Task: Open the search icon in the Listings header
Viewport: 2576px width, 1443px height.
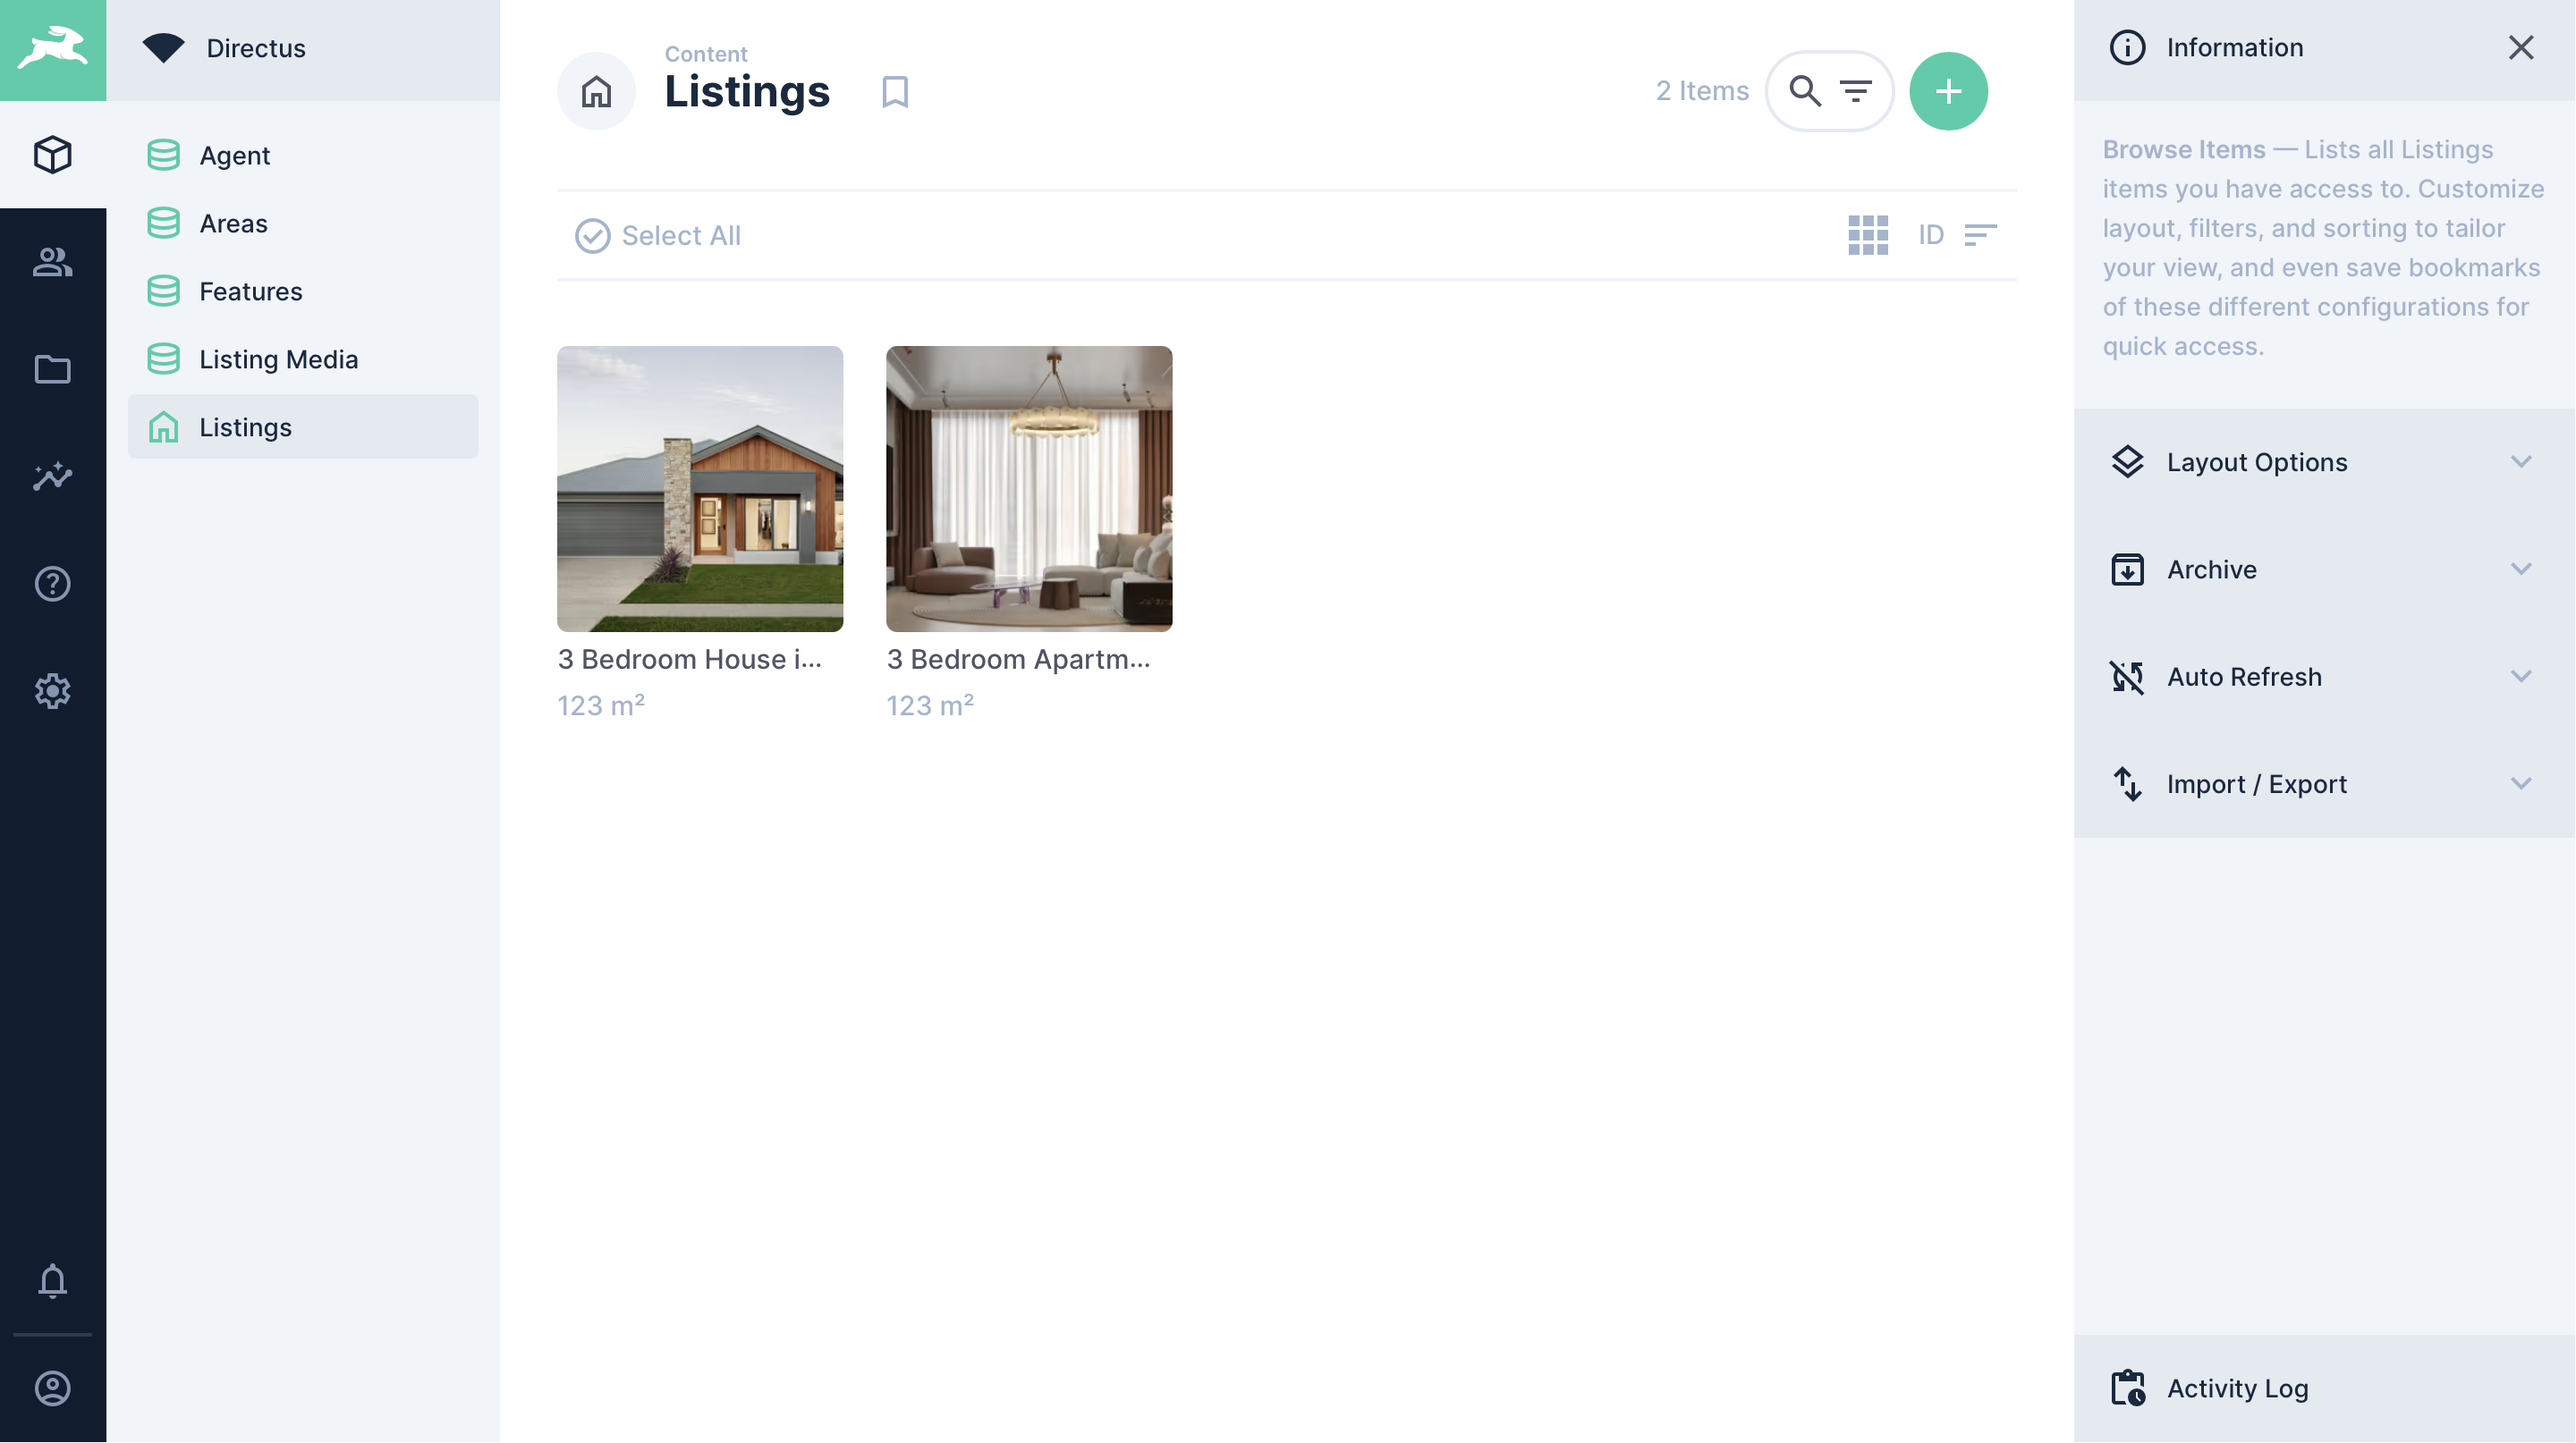Action: pos(1806,90)
